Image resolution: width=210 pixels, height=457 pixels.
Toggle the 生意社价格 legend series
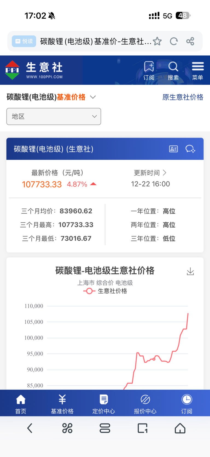(x=105, y=291)
